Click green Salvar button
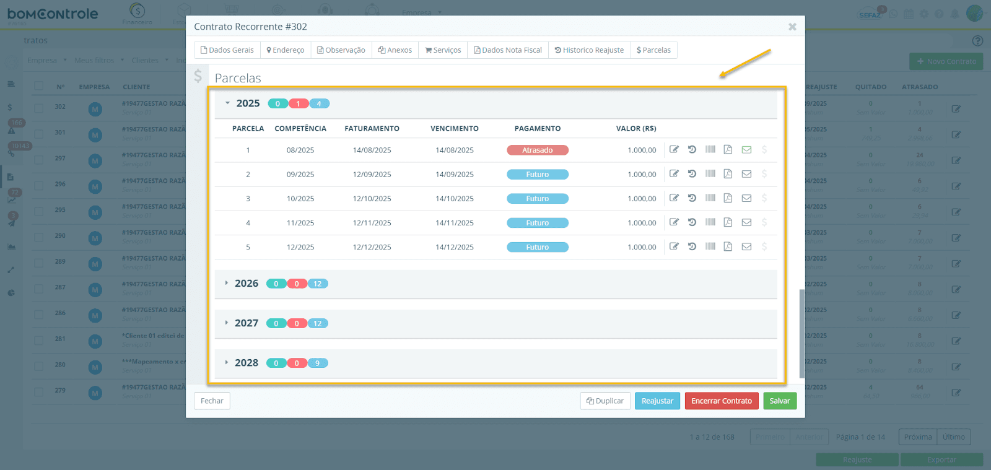Screen dimensions: 991x470 [780, 401]
